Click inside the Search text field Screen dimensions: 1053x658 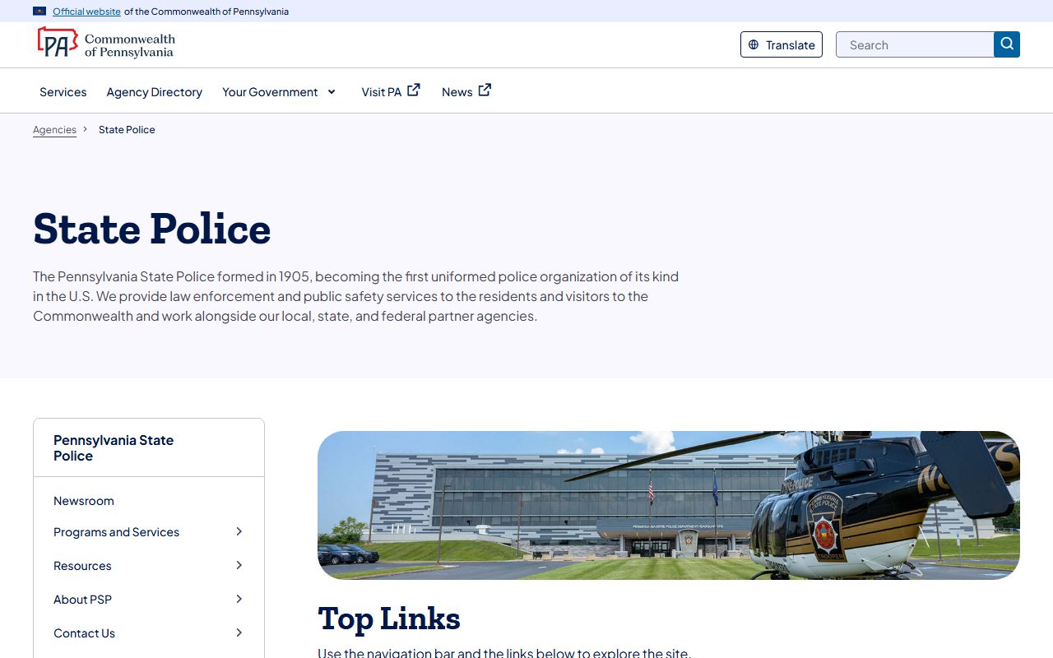pos(914,44)
